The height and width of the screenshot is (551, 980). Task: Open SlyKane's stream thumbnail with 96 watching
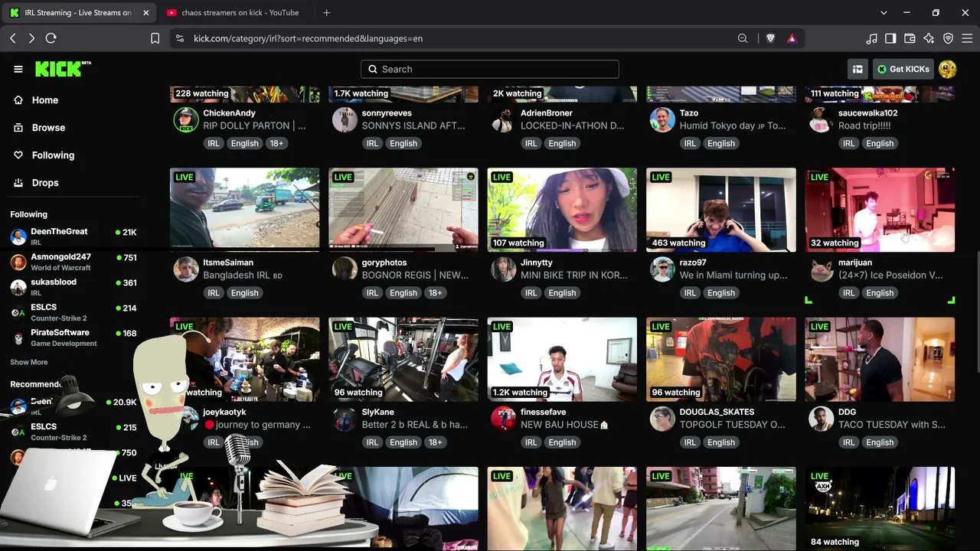point(403,360)
